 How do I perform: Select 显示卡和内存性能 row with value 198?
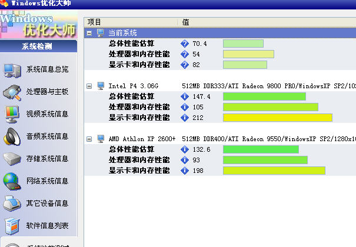click(x=220, y=171)
